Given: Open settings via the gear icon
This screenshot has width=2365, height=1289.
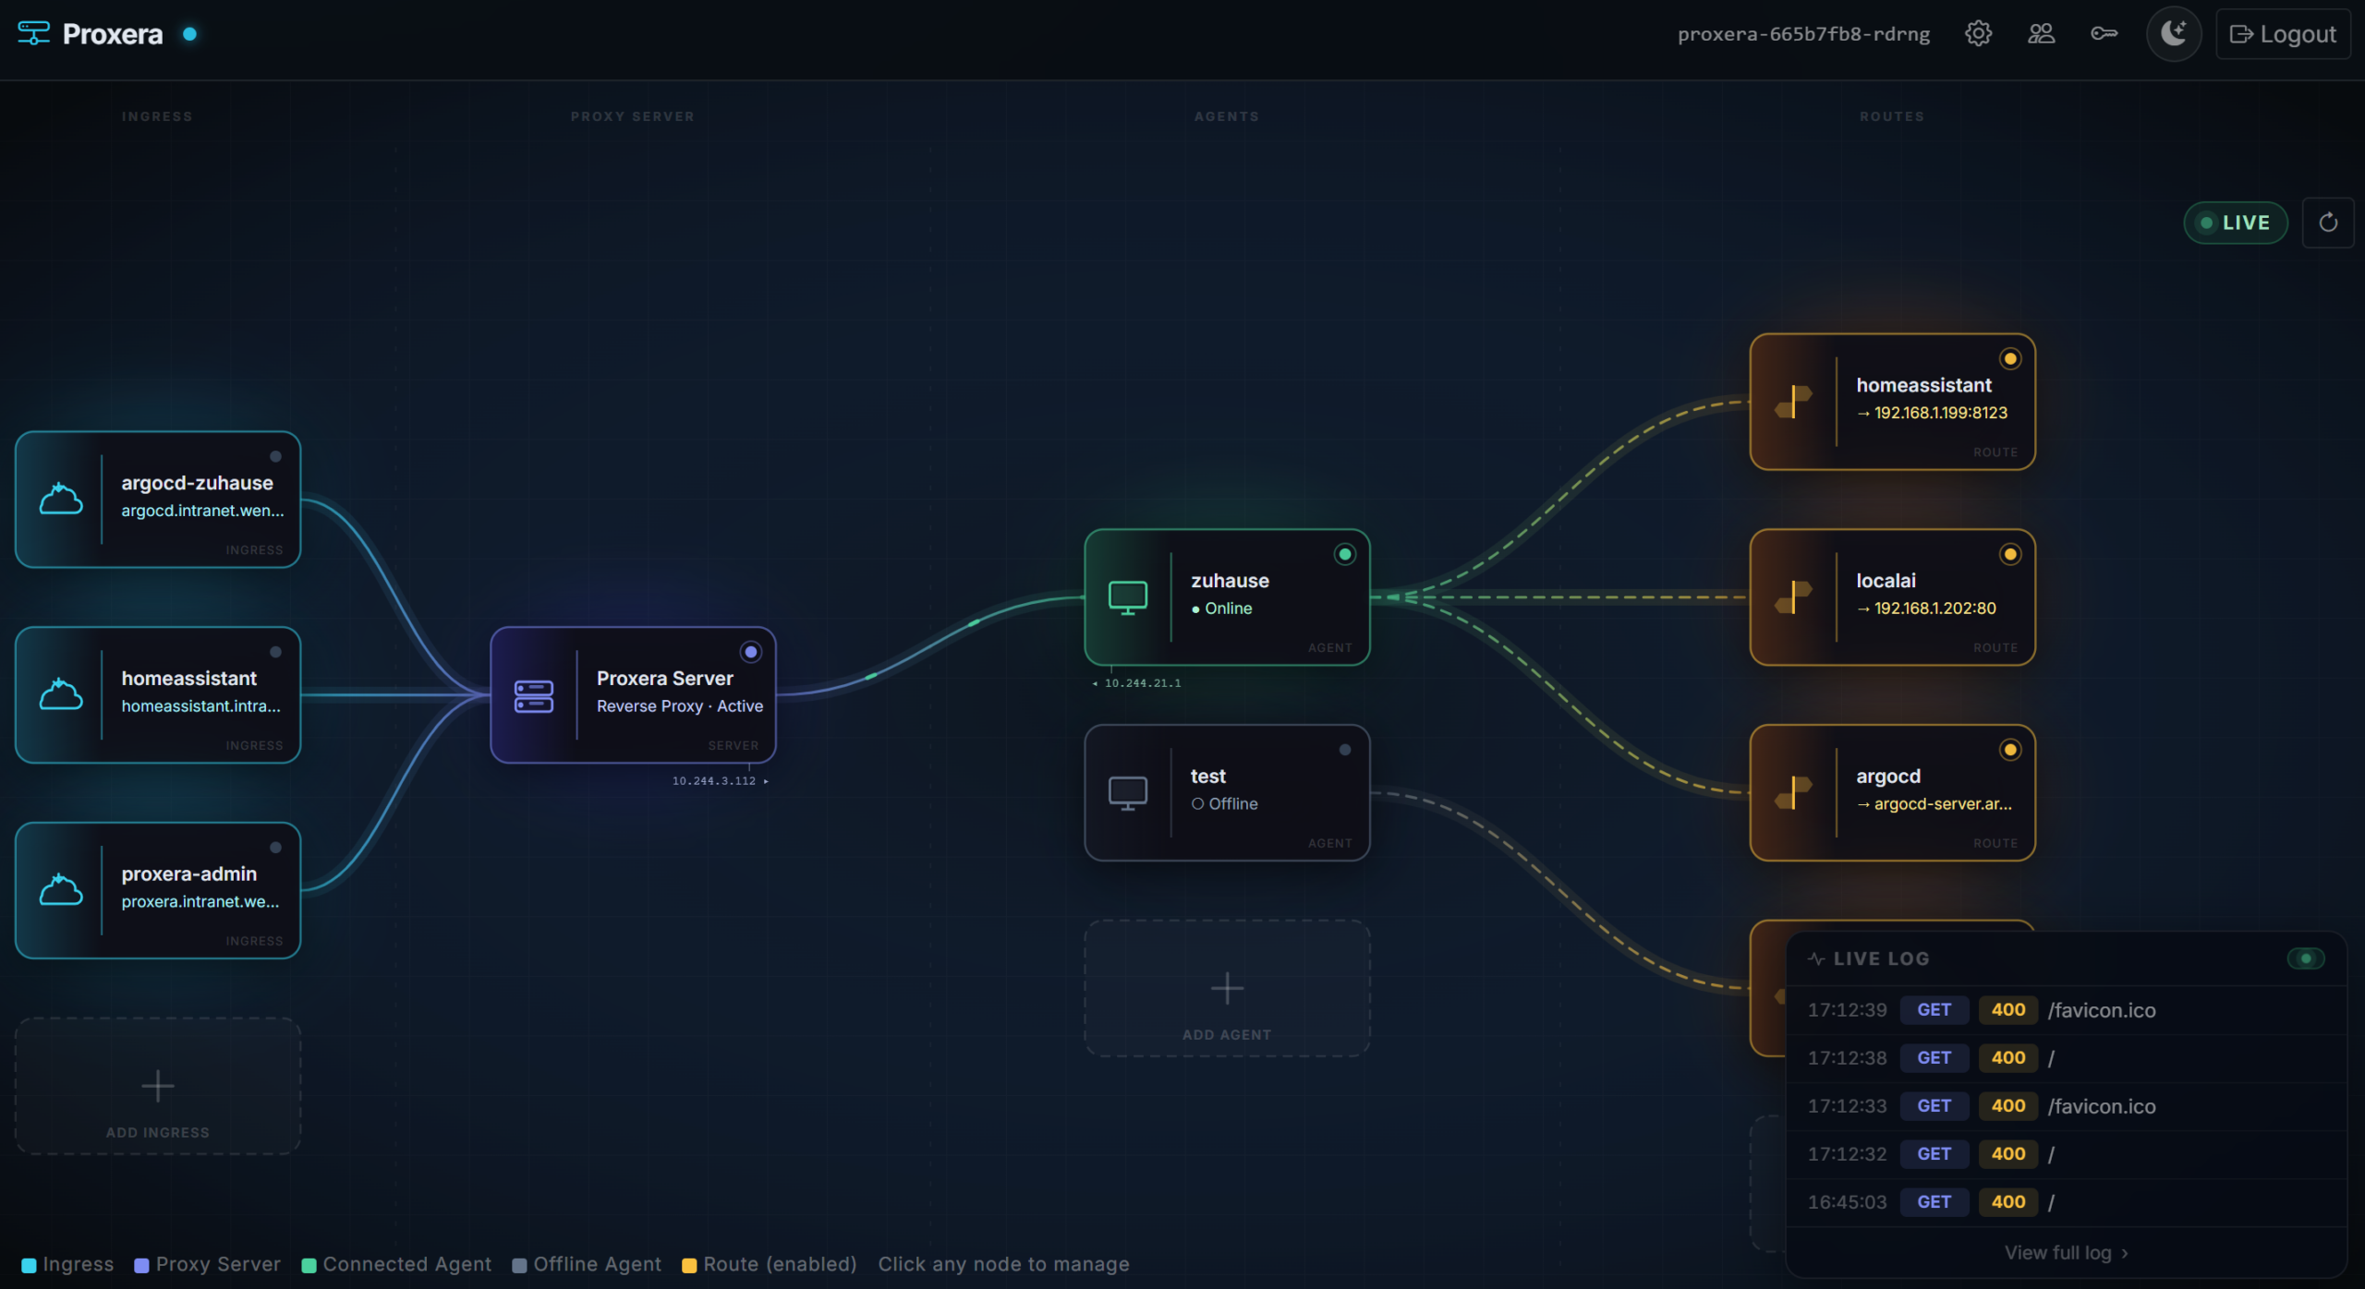Looking at the screenshot, I should coord(1978,34).
